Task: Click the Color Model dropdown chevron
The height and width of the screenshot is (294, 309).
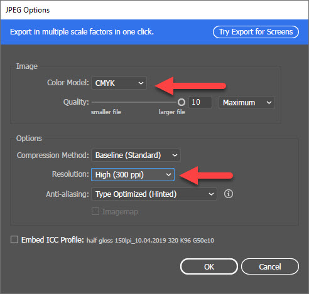Action: click(141, 83)
